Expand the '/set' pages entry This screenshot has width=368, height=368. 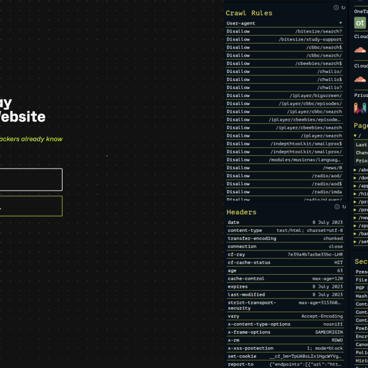coord(355,242)
